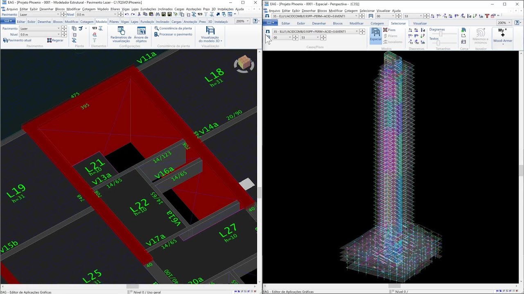Toggle Fy diagram icon in Diagramas group
The width and height of the screenshot is (524, 294).
[x=410, y=36]
